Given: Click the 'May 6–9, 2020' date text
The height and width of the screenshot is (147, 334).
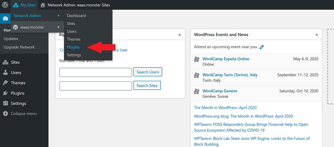Looking at the screenshot, I should point(306,59).
